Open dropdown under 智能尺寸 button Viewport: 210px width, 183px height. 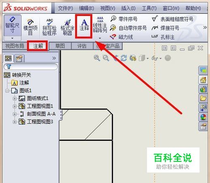click(x=12, y=38)
